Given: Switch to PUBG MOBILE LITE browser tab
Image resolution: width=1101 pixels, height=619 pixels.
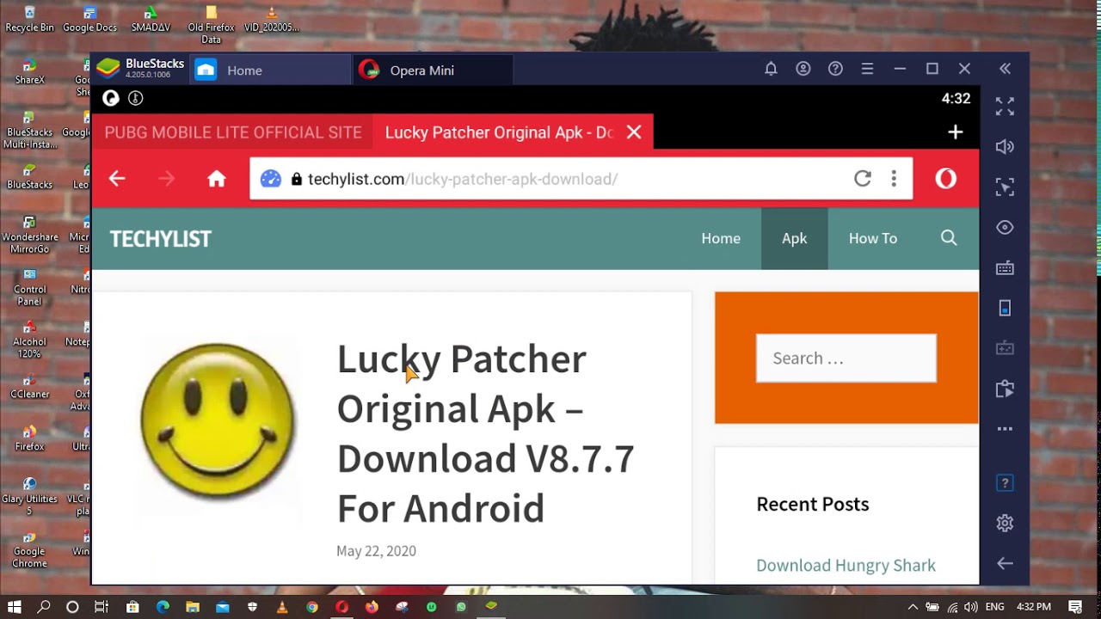Looking at the screenshot, I should [233, 132].
